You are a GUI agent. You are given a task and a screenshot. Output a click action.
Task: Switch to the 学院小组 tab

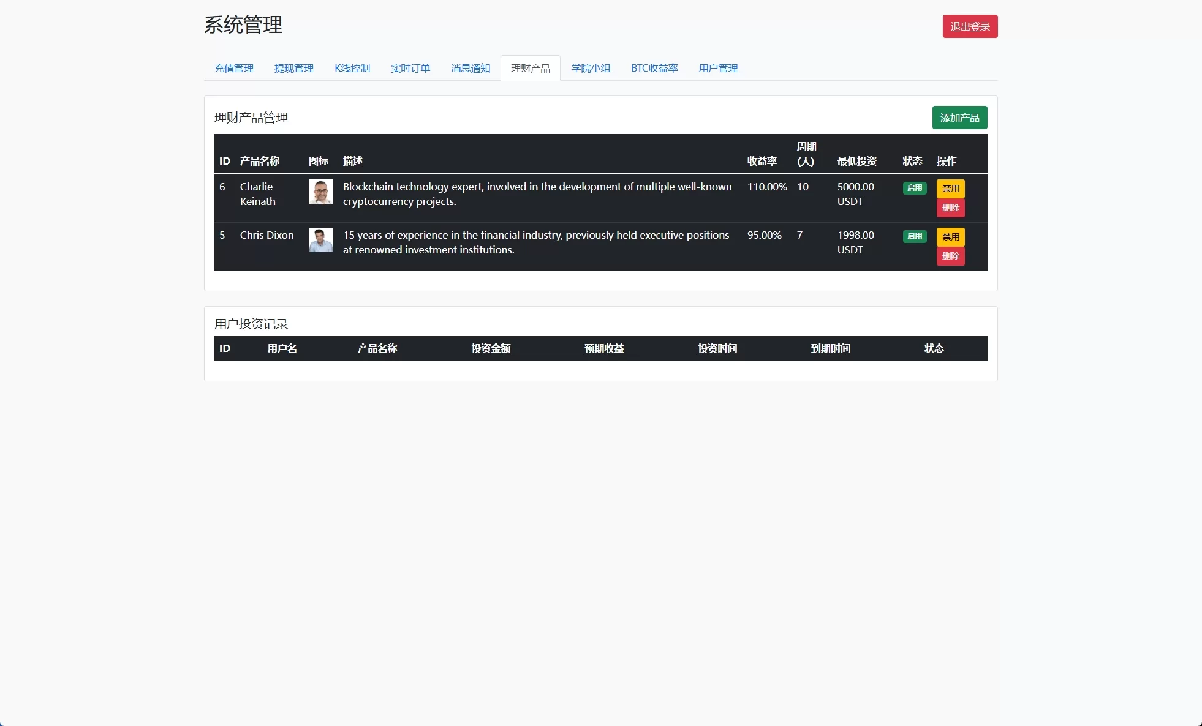point(591,69)
